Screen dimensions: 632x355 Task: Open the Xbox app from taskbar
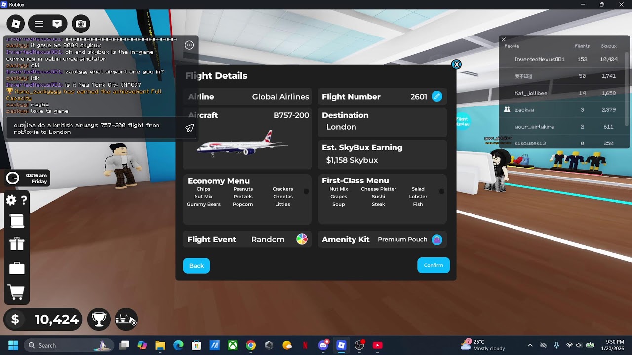click(x=233, y=345)
